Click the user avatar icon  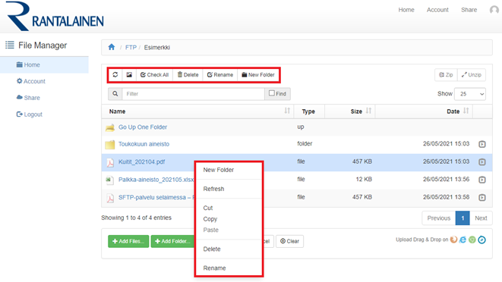(x=494, y=10)
